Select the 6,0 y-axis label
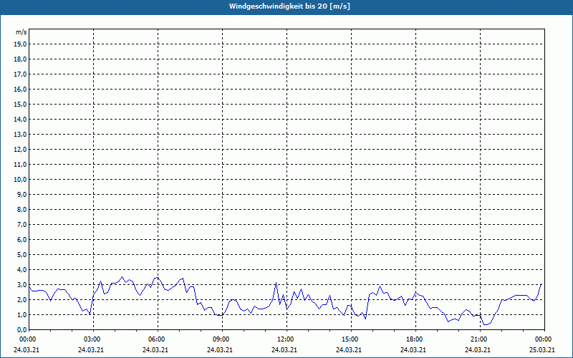573x358 pixels. [x=22, y=240]
